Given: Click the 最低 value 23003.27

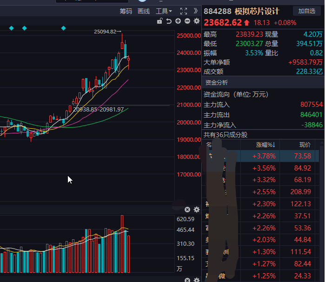Looking at the screenshot, I should click(x=249, y=44).
